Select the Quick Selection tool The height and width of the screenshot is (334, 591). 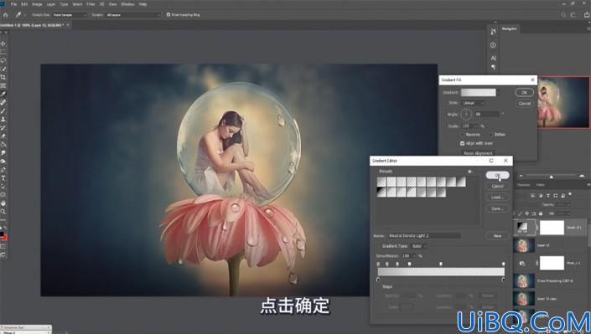pyautogui.click(x=3, y=69)
